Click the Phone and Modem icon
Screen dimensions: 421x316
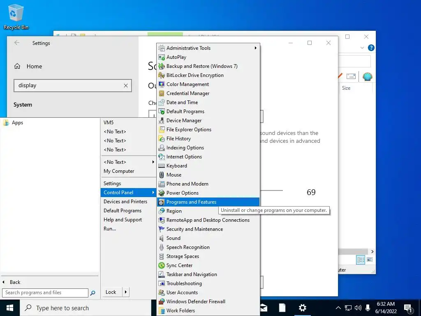[161, 184]
